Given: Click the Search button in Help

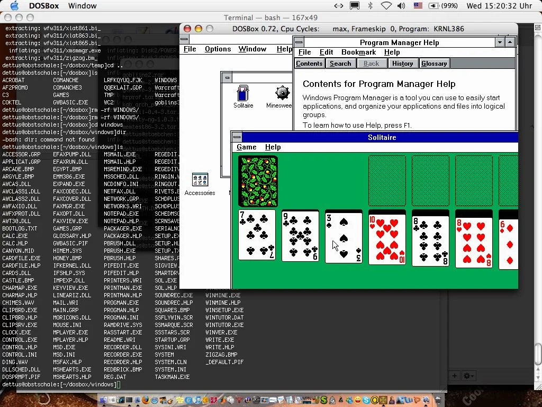Looking at the screenshot, I should coord(340,64).
